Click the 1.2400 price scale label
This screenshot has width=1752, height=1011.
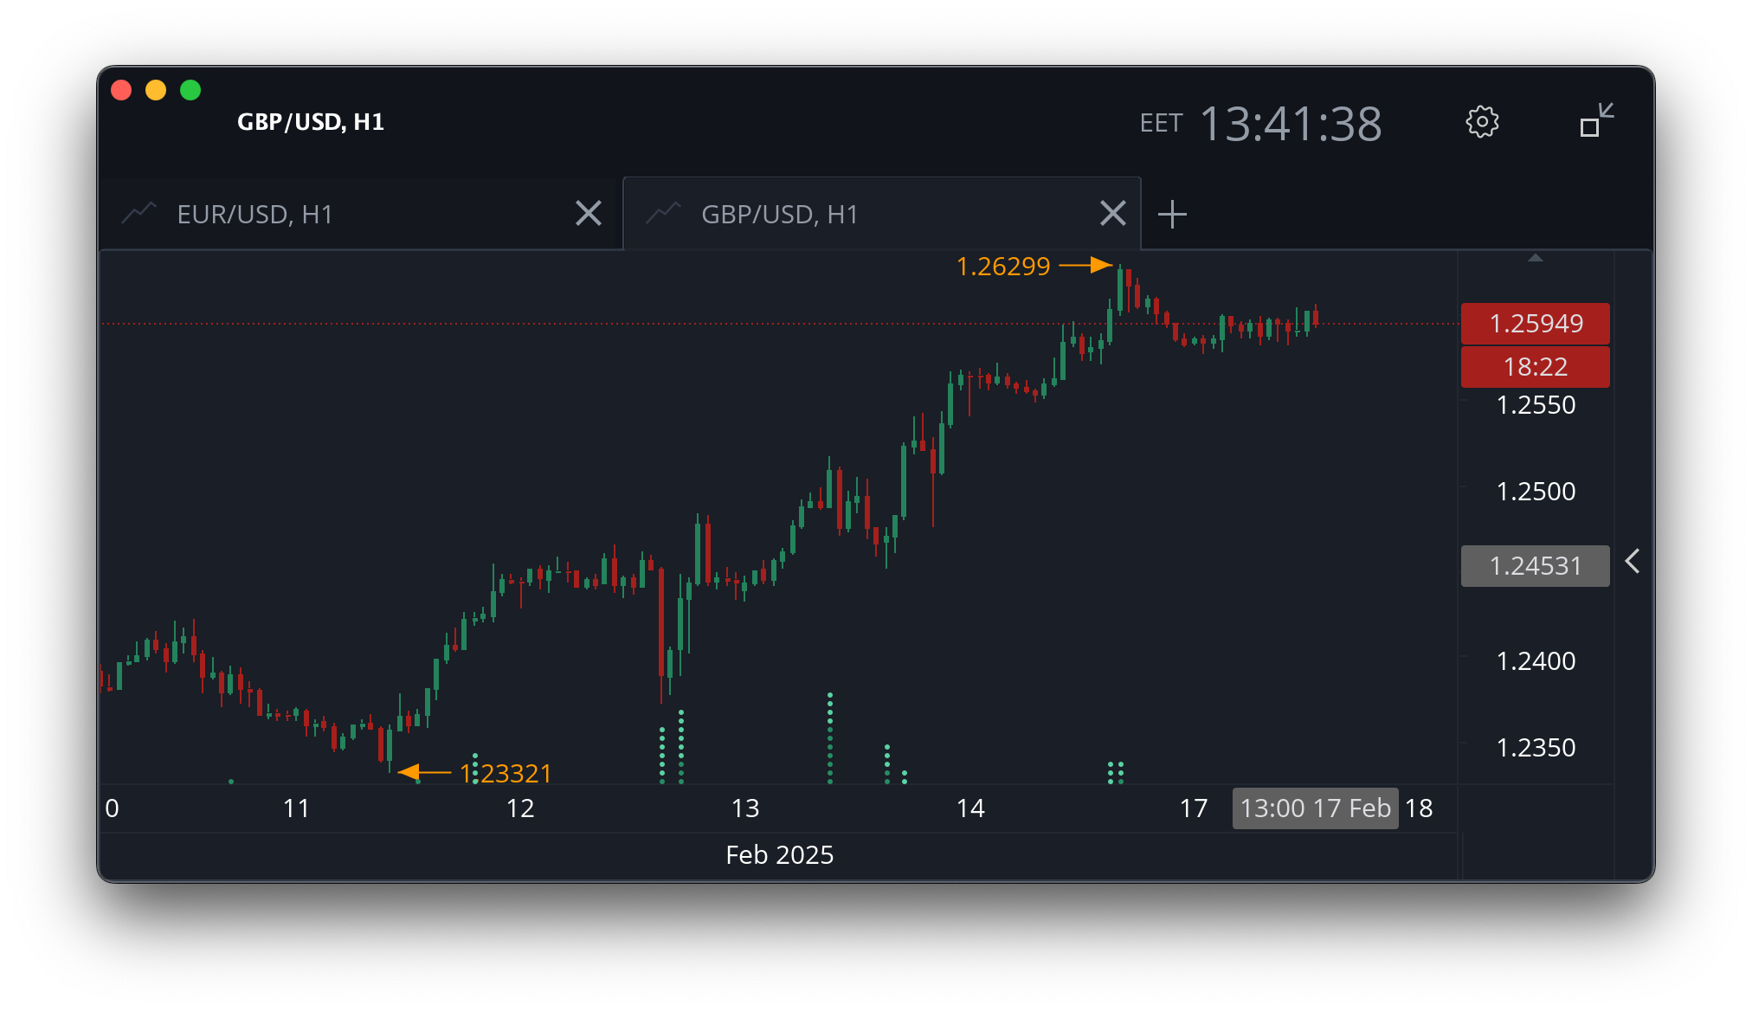(x=1536, y=661)
